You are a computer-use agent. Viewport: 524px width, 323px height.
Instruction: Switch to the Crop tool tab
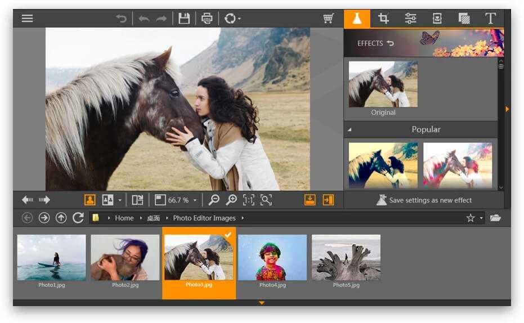point(384,19)
